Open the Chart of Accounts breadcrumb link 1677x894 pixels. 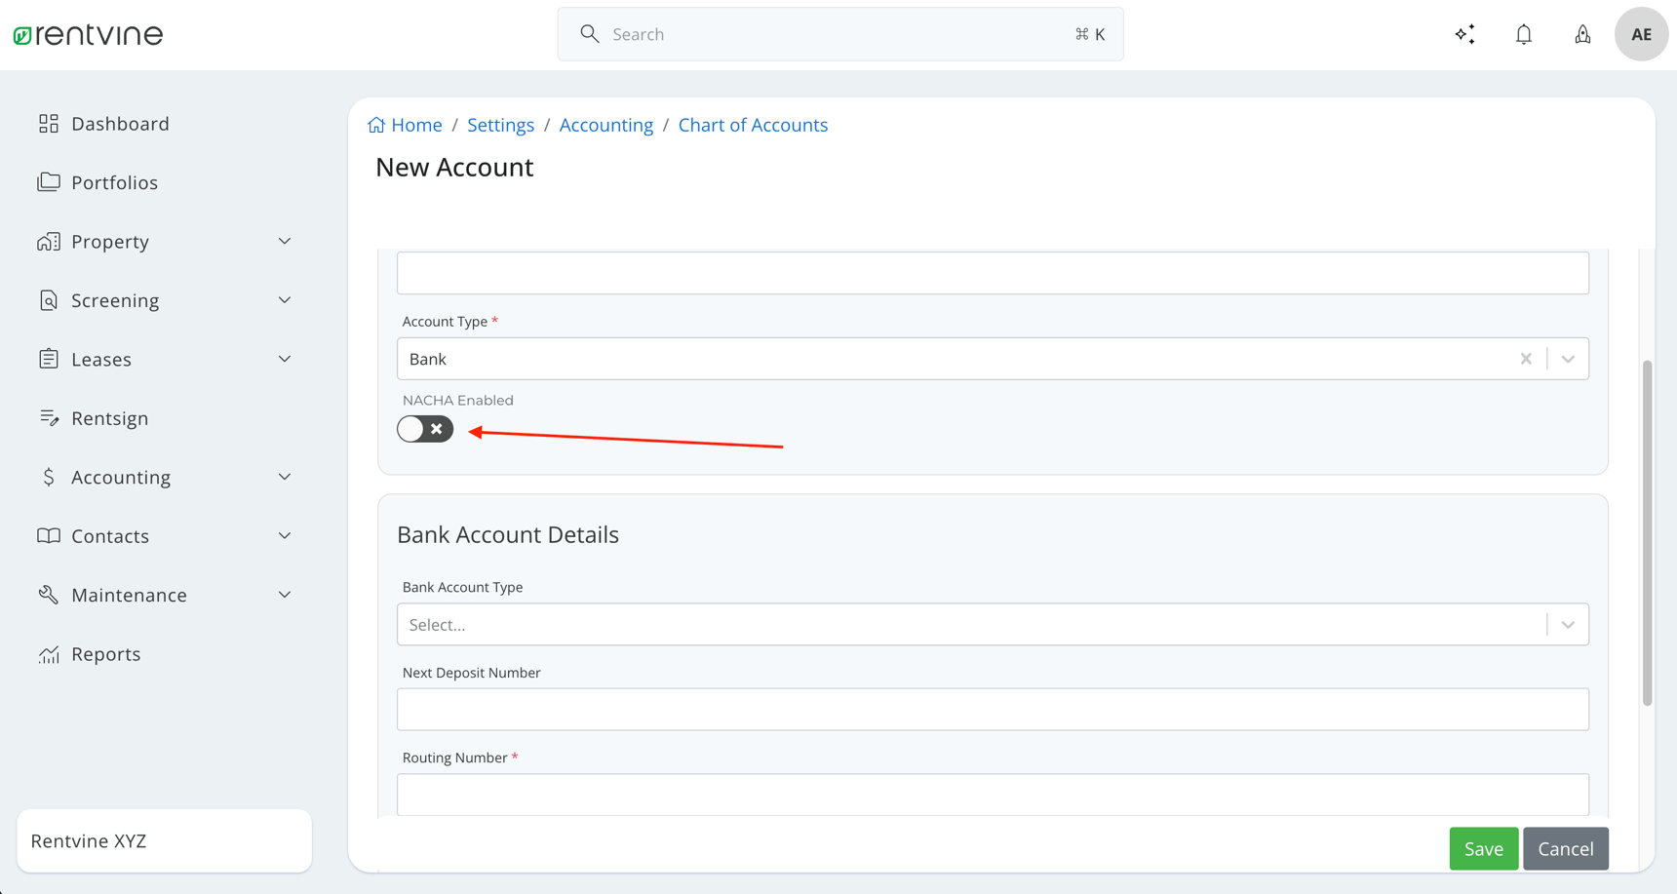pyautogui.click(x=753, y=124)
